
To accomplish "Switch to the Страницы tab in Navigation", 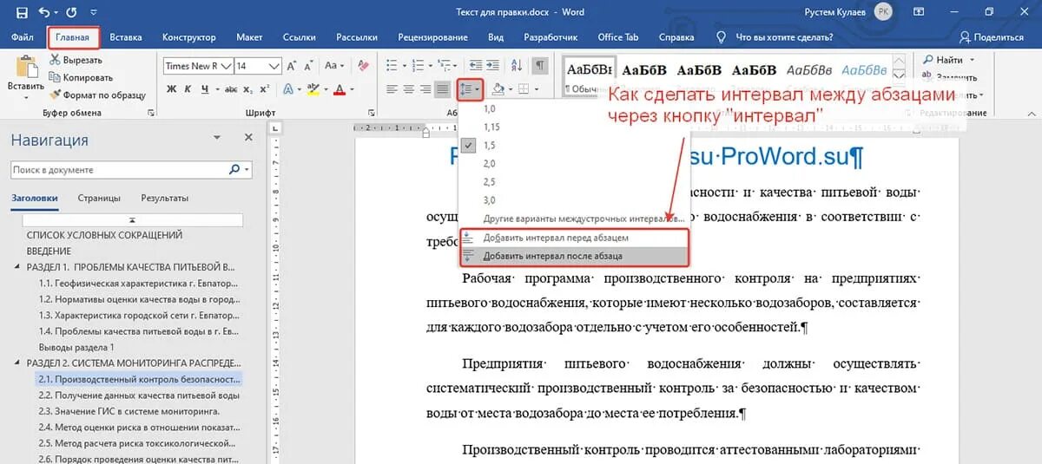I will (x=99, y=199).
